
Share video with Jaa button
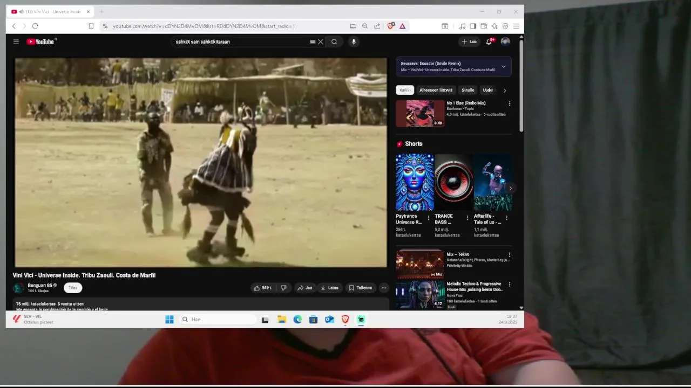click(x=305, y=288)
